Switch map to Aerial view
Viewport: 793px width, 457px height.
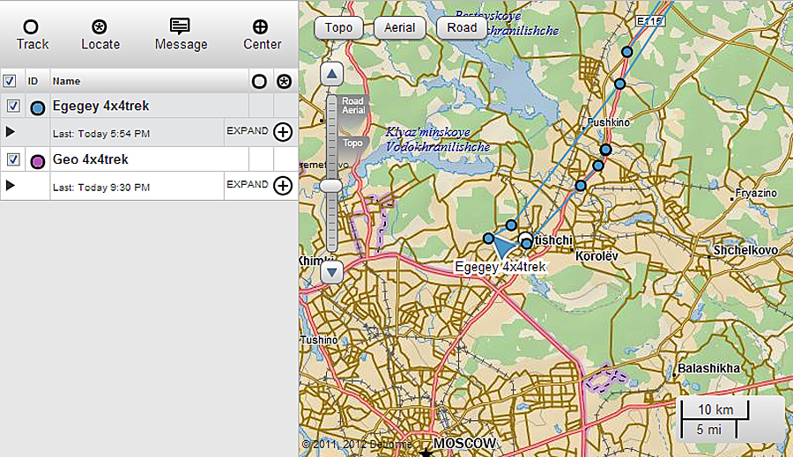(399, 28)
